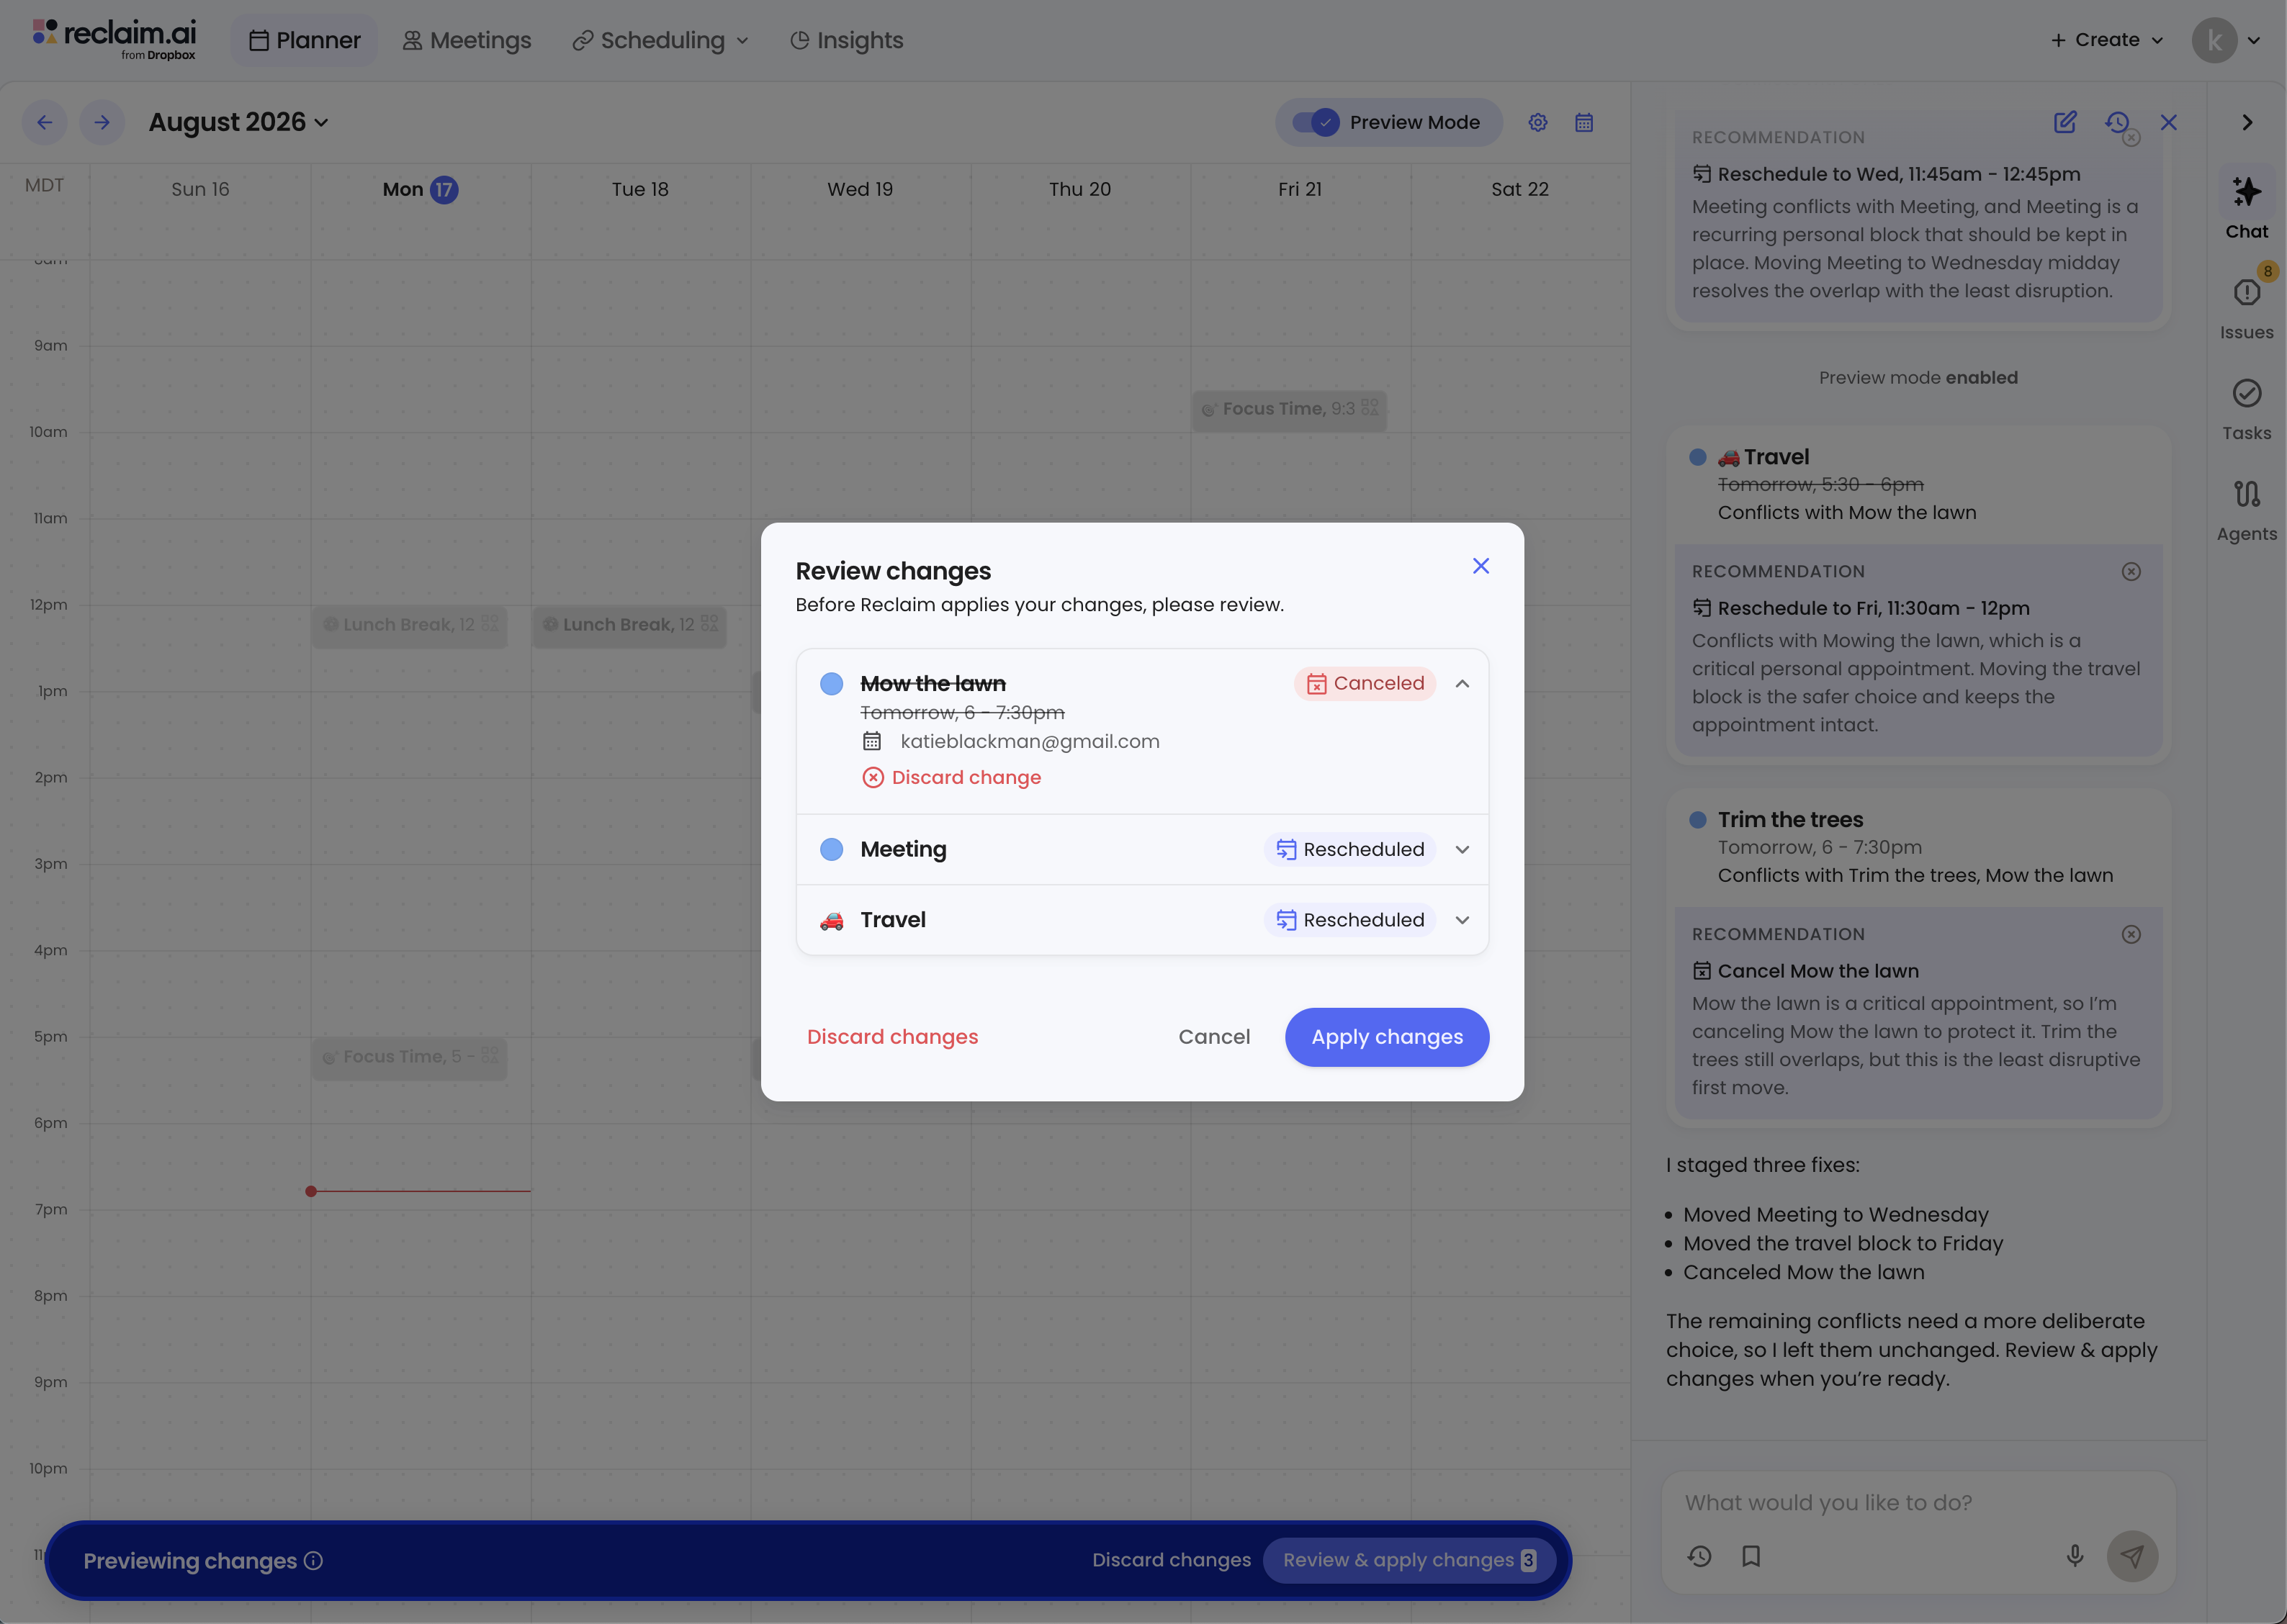Open the calendar view icon in toolbar

pyautogui.click(x=1583, y=123)
